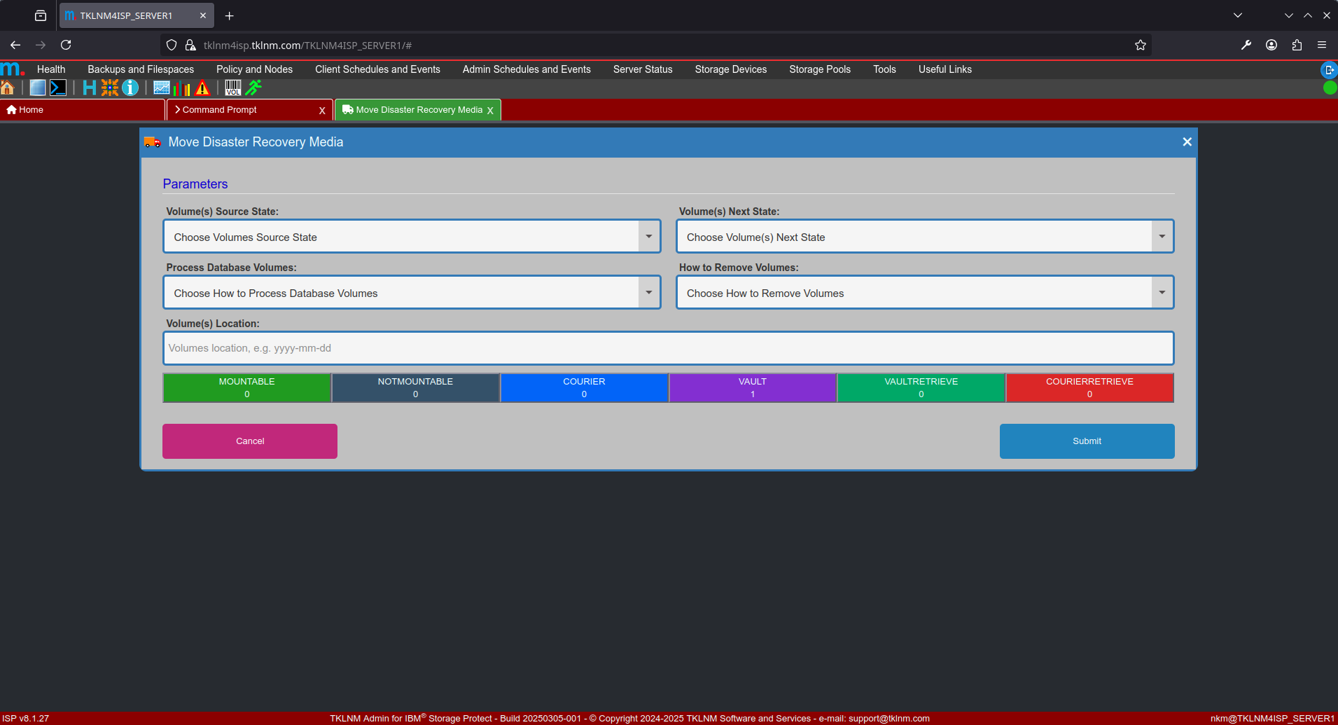
Task: Click the Volume(s) Location text field
Action: click(x=668, y=348)
